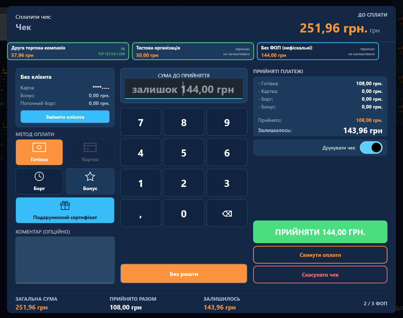The image size is (403, 318).
Task: Focus the СУМА ДО ПРИЙНЯТТЯ amount field
Action: click(x=184, y=89)
